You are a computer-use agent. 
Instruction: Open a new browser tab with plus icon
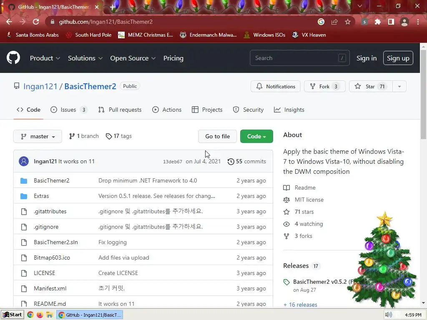click(113, 7)
